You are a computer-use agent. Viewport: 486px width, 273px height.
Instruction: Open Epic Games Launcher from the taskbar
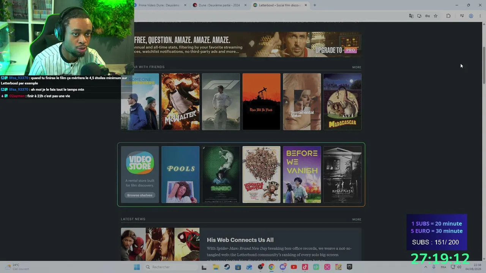(349, 267)
